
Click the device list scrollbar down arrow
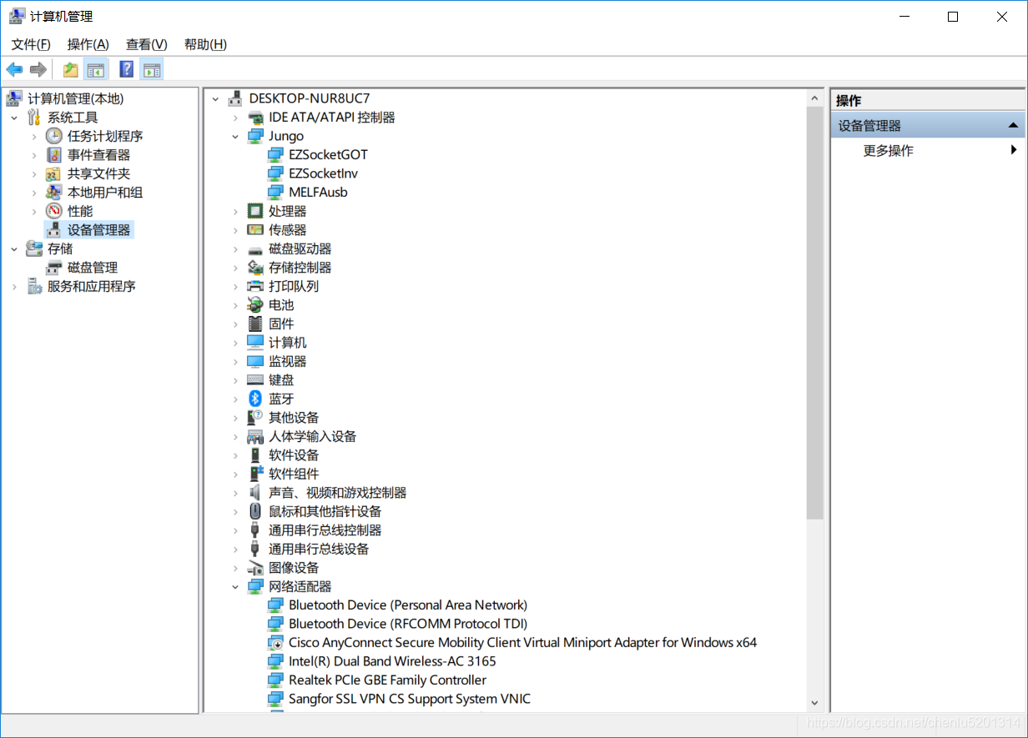coord(814,704)
